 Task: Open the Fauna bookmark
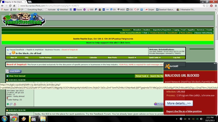[x=78, y=9]
